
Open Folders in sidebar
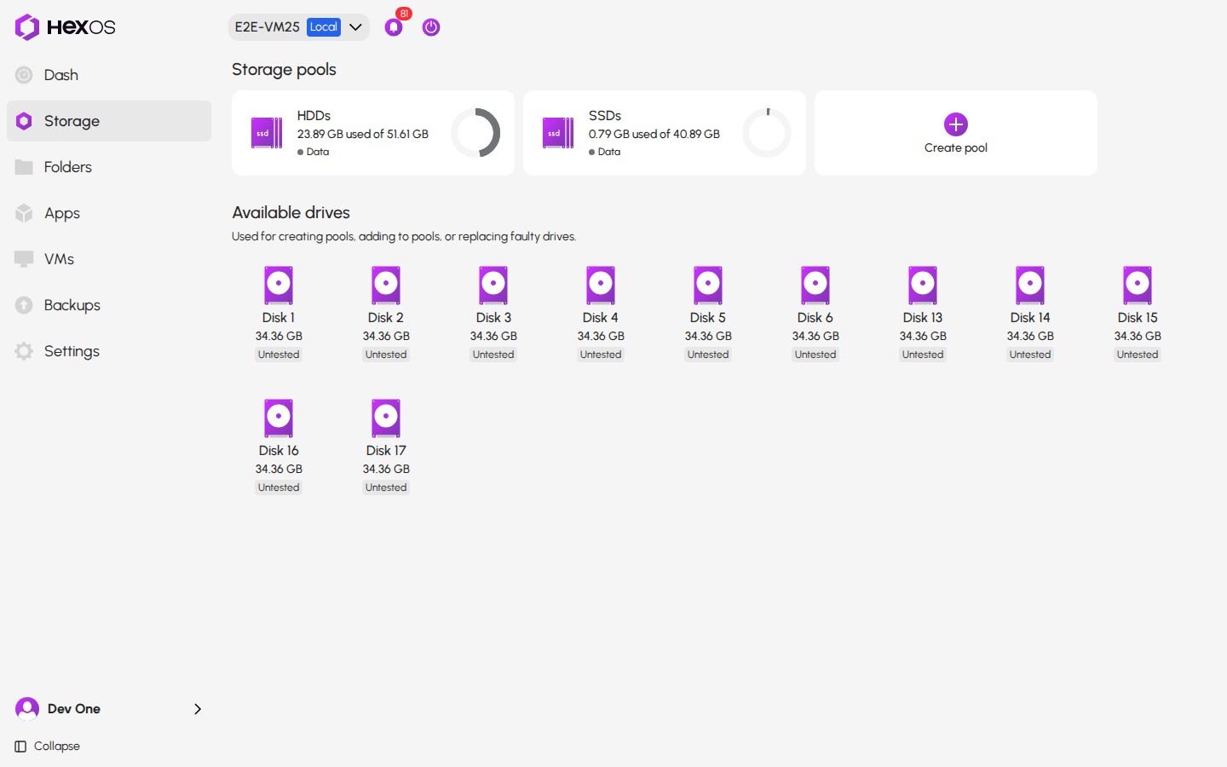pyautogui.click(x=109, y=167)
